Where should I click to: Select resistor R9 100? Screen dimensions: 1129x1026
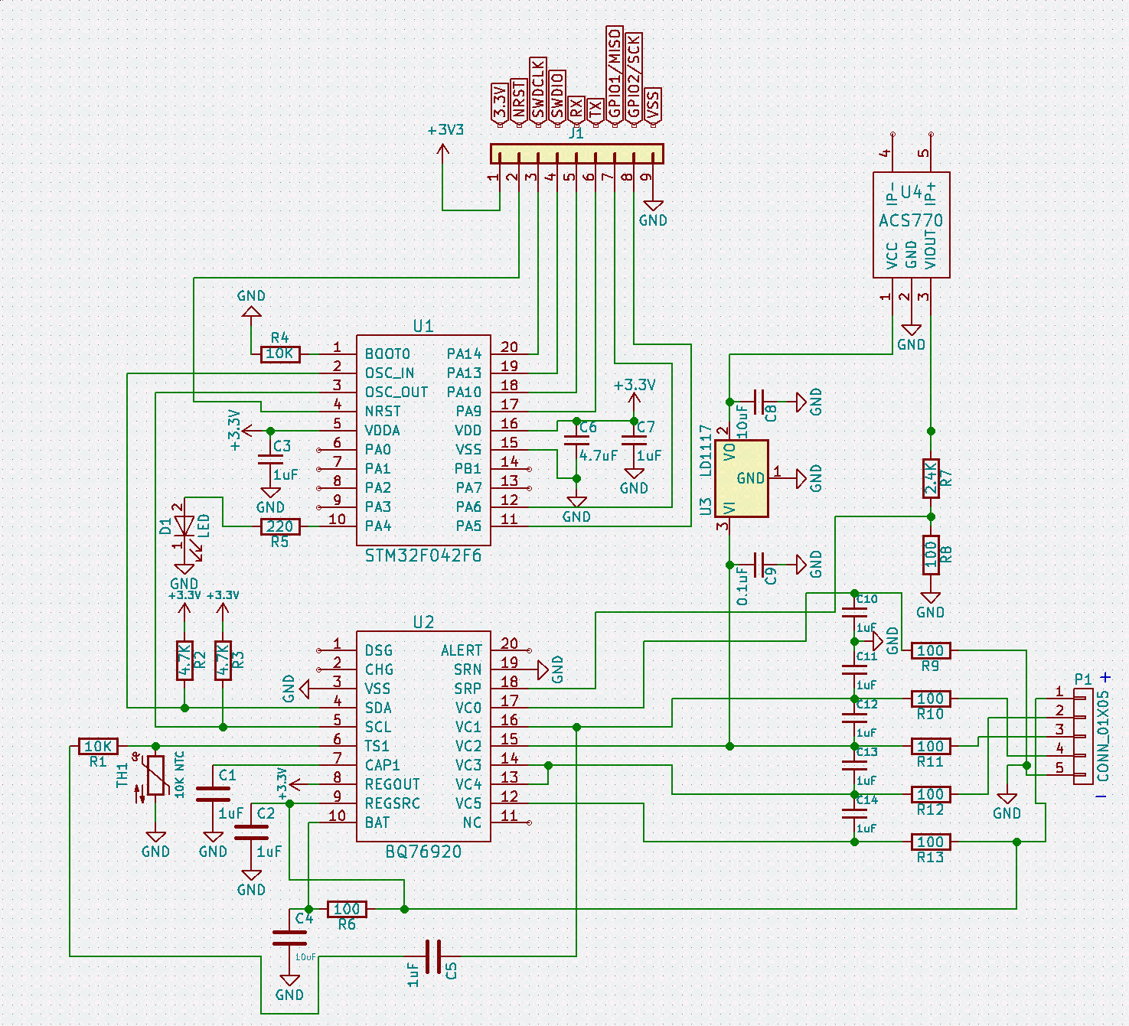931,650
